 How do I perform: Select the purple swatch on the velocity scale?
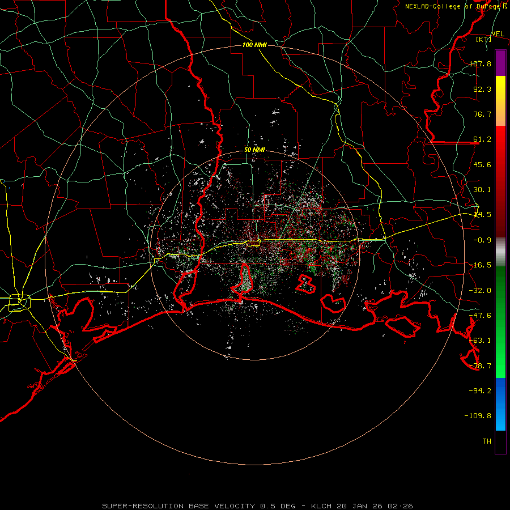tap(500, 63)
